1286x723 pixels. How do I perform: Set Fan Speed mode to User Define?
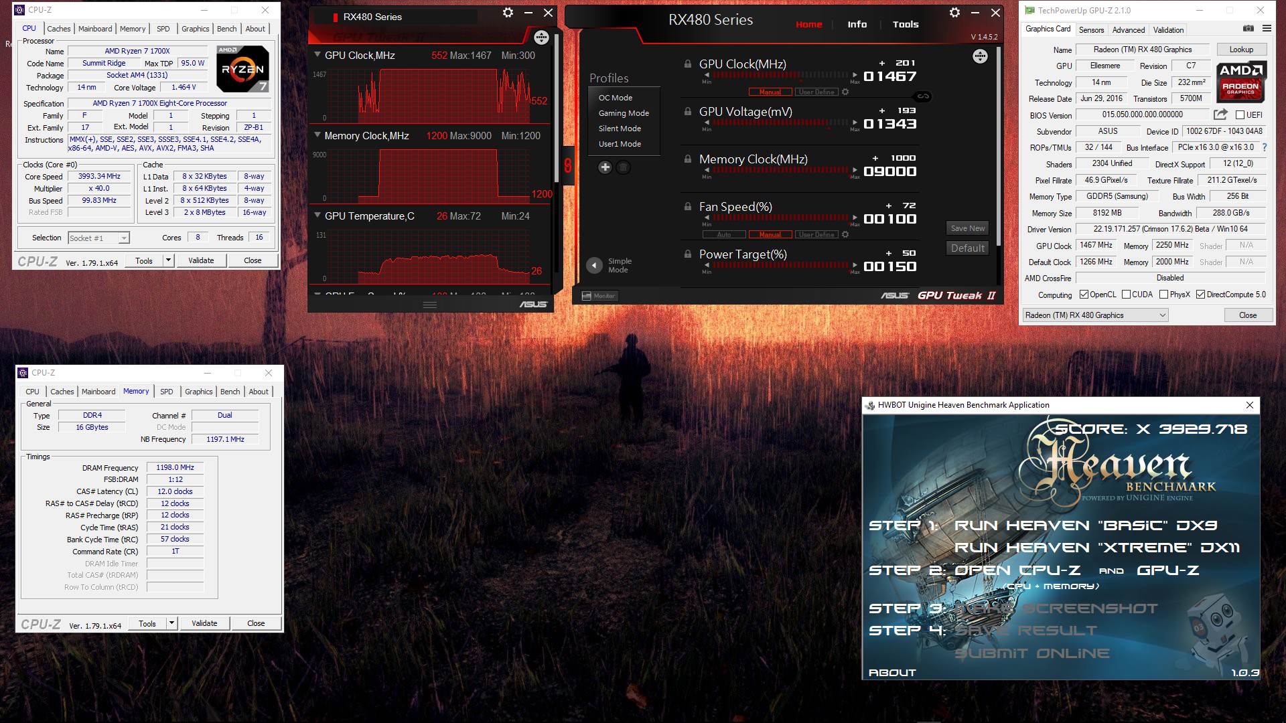[x=816, y=235]
